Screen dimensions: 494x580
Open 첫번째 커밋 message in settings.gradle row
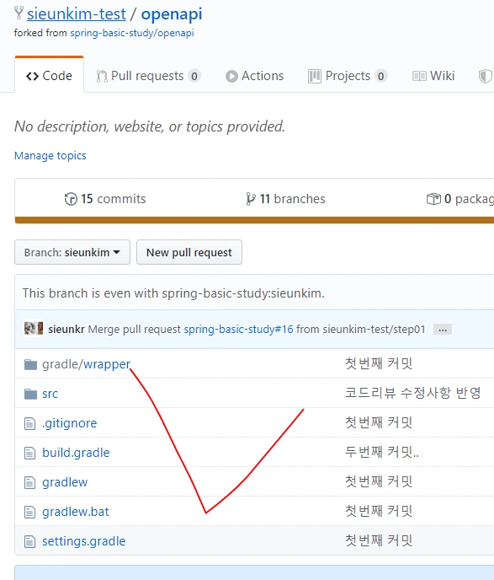[379, 540]
